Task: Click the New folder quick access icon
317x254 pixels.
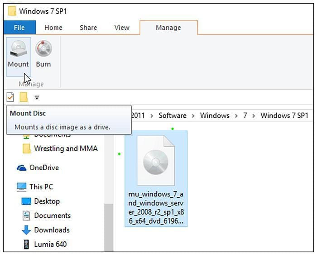Action: point(24,97)
